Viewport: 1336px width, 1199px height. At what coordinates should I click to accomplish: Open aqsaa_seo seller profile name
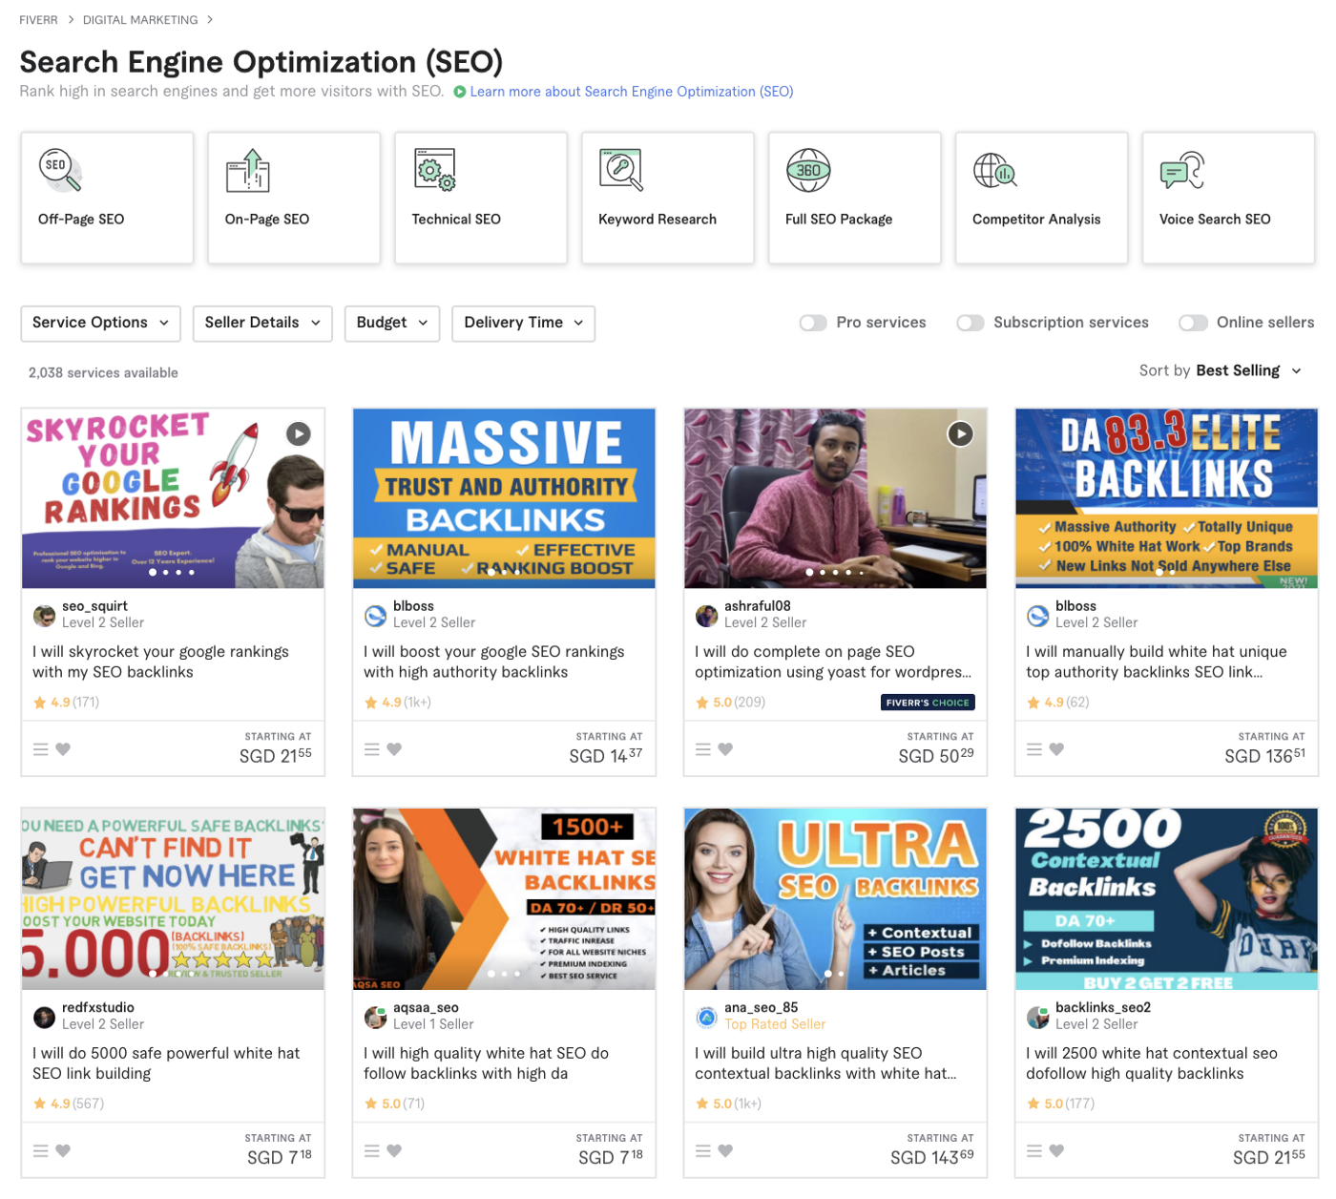tap(426, 1008)
